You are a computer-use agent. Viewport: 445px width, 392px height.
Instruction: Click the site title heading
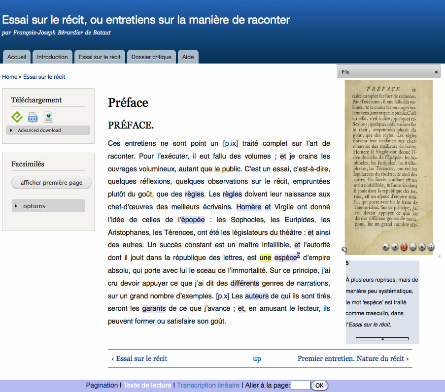coord(146,20)
